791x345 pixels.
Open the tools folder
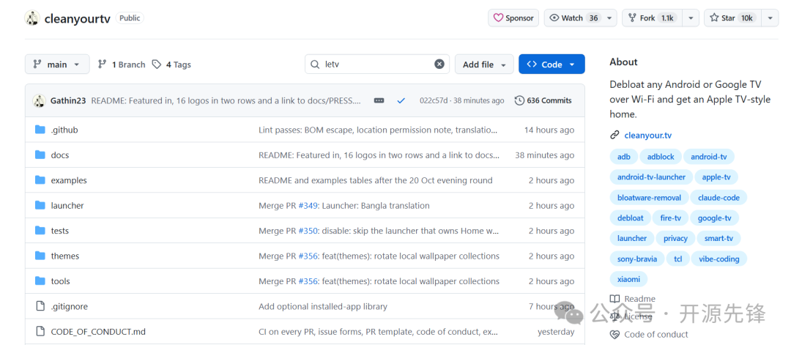pyautogui.click(x=60, y=281)
